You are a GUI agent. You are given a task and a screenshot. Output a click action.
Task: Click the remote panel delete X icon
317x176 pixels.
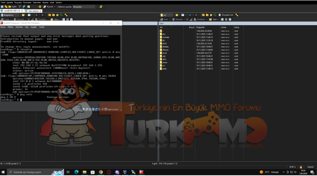(x=187, y=19)
